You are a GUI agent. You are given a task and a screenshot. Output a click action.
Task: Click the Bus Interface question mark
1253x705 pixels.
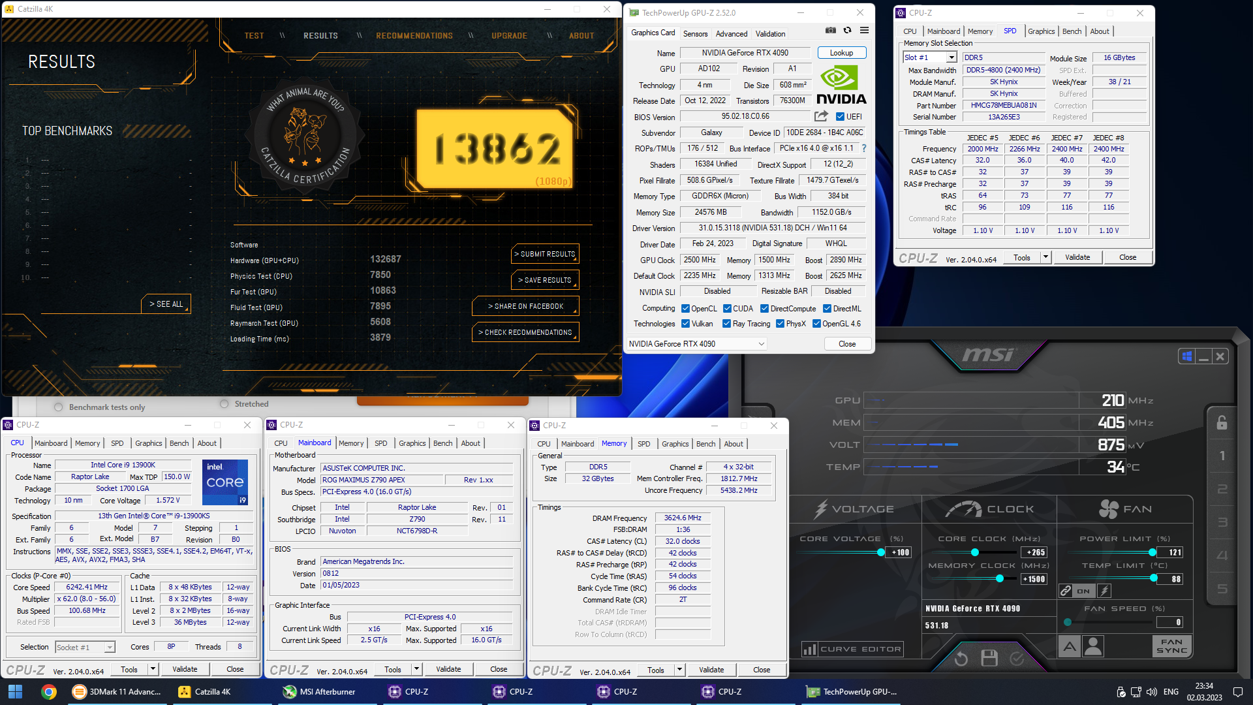(864, 148)
